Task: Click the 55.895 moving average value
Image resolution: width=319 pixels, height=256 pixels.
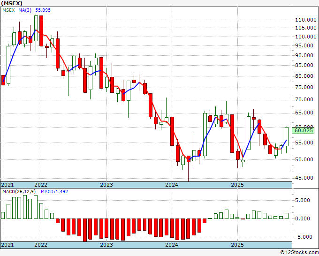Action: (43, 10)
